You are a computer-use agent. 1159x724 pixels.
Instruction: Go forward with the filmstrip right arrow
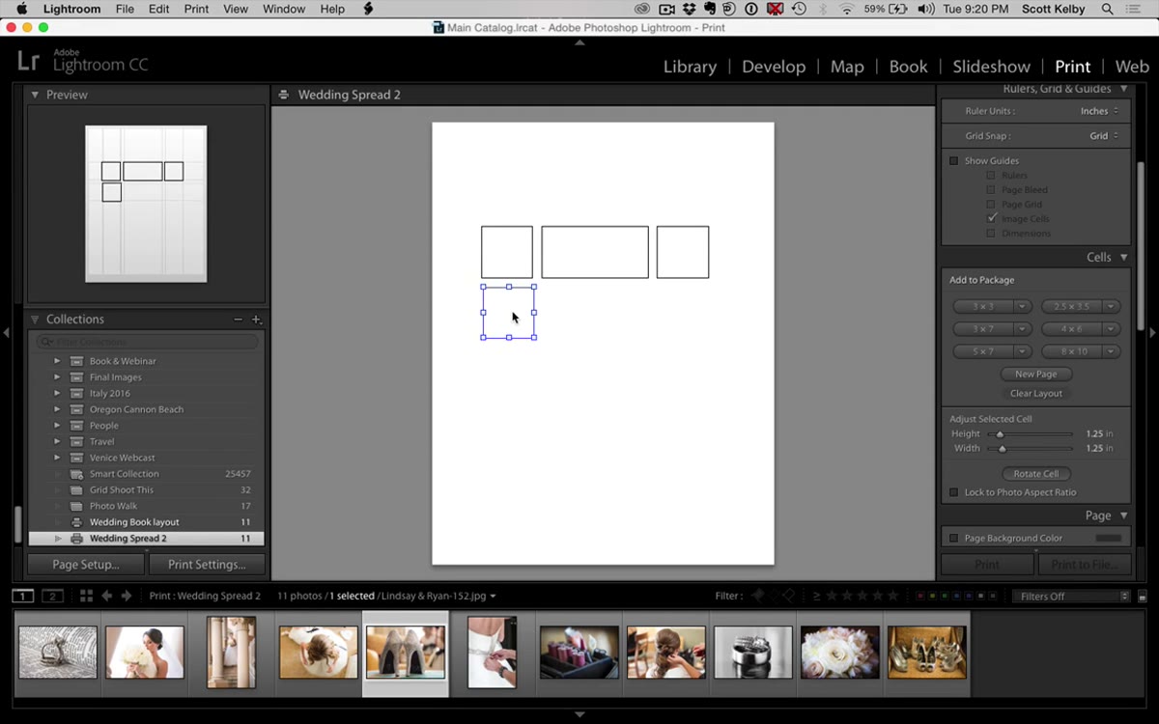point(127,596)
